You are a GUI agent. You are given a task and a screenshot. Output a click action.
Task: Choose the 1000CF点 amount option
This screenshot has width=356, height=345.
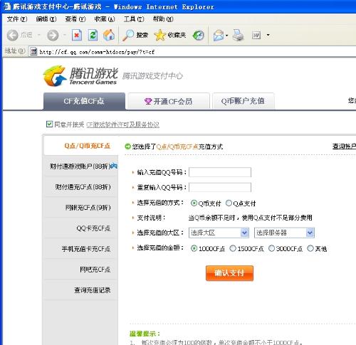194,248
